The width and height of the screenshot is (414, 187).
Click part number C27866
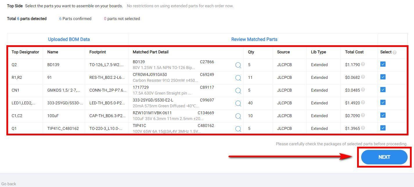(207, 62)
